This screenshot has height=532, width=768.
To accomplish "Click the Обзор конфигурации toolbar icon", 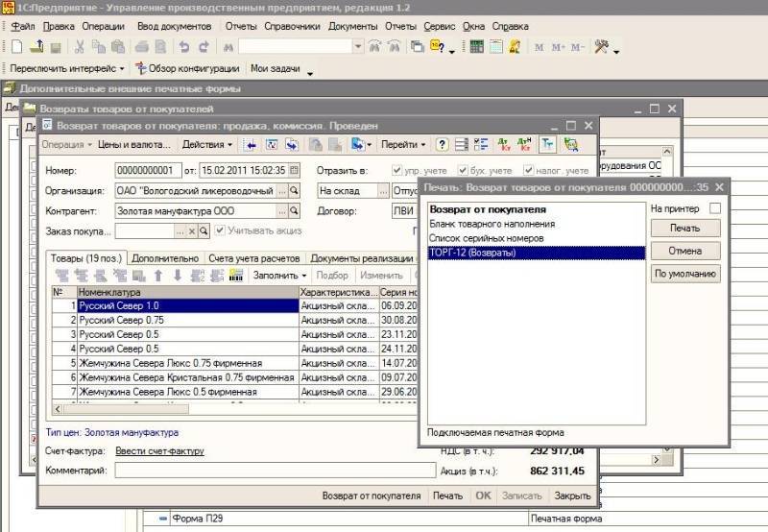I will click(141, 68).
